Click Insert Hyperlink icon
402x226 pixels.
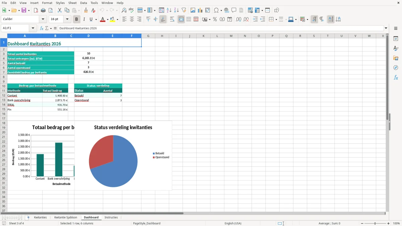click(x=226, y=10)
